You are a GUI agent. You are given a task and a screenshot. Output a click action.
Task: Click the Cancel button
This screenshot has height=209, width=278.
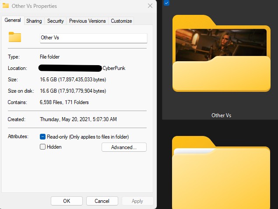pyautogui.click(x=102, y=201)
